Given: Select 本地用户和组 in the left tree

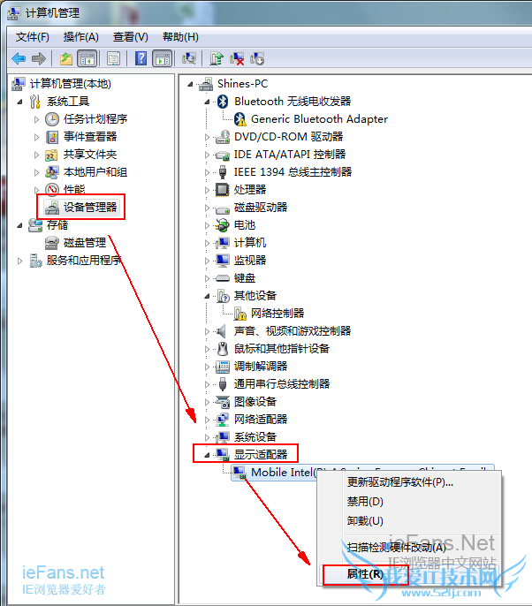Looking at the screenshot, I should [x=95, y=172].
